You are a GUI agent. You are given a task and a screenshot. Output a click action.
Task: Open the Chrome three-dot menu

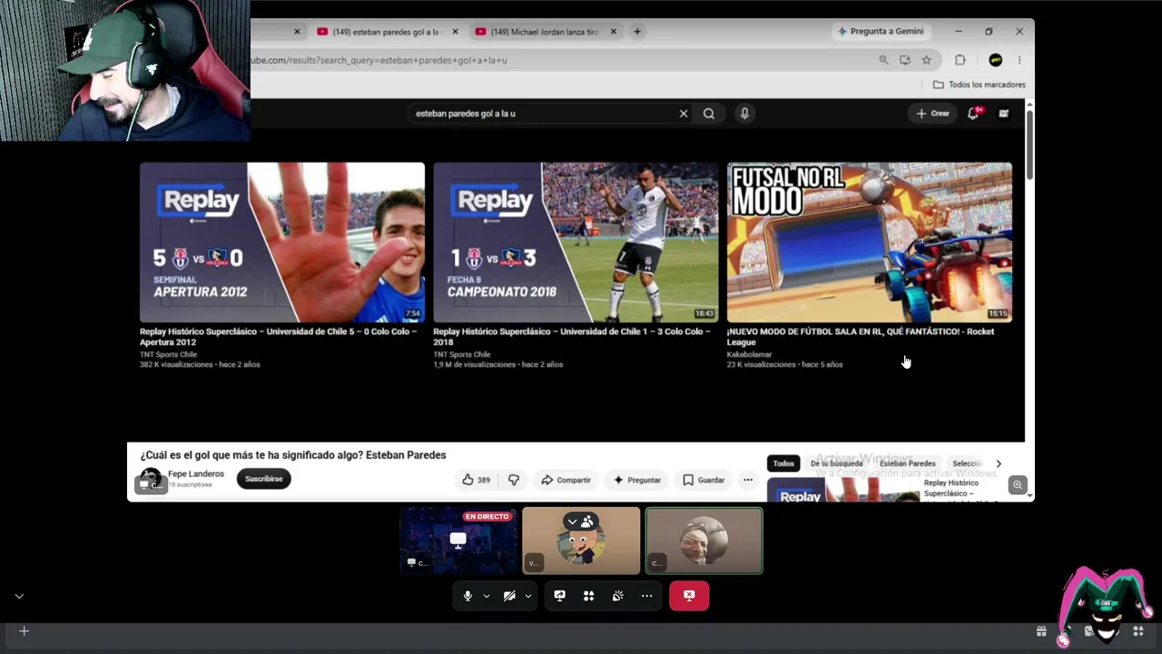(1019, 60)
